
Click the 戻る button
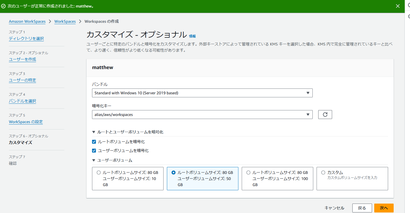tap(362, 208)
